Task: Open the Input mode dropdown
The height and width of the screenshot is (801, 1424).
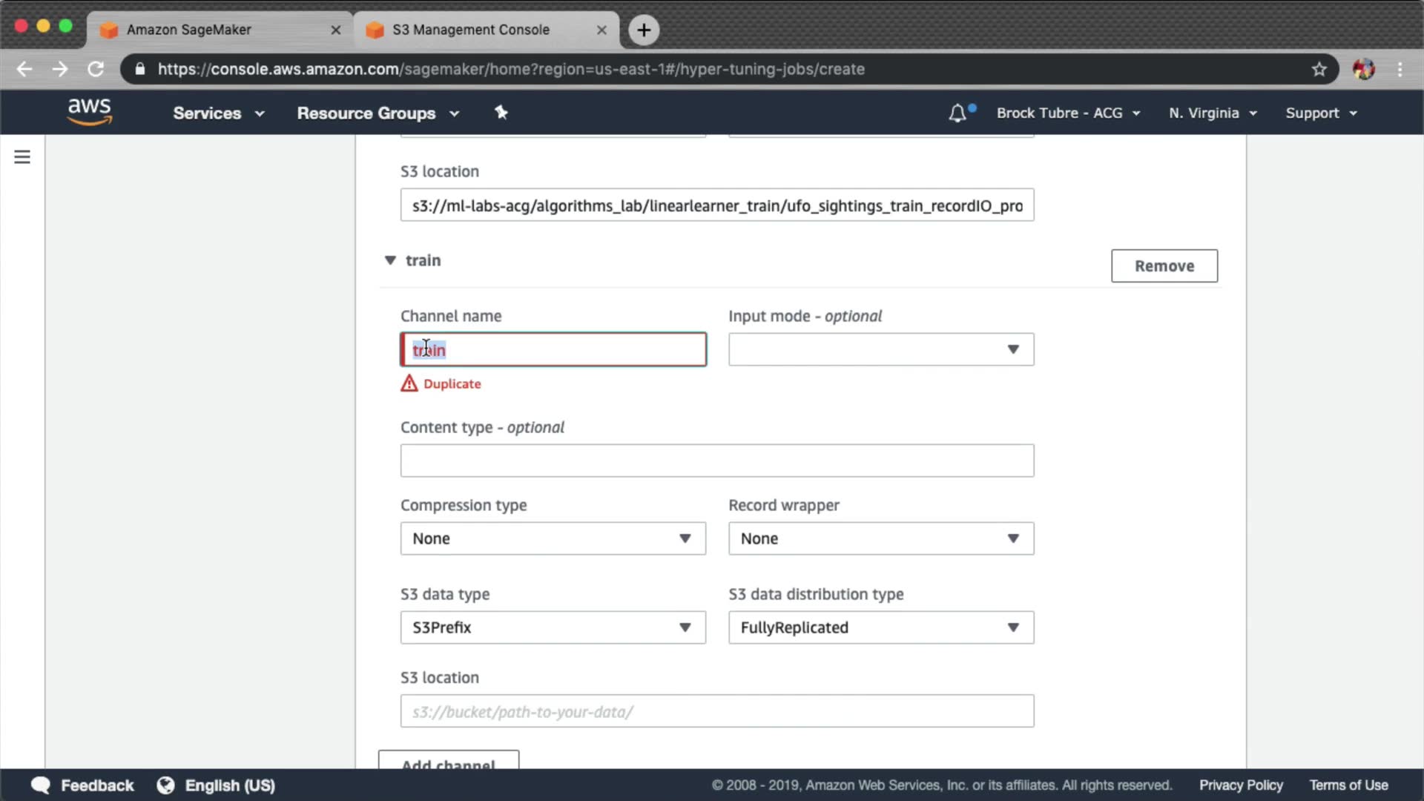Action: pos(880,349)
